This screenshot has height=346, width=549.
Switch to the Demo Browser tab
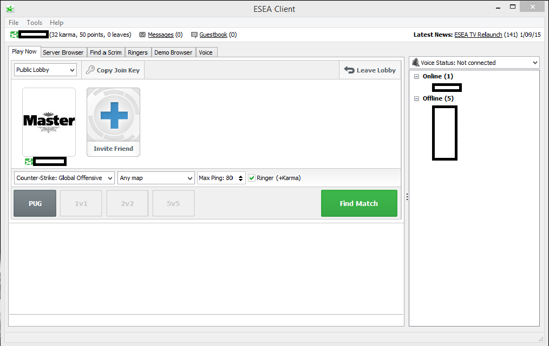pos(173,52)
